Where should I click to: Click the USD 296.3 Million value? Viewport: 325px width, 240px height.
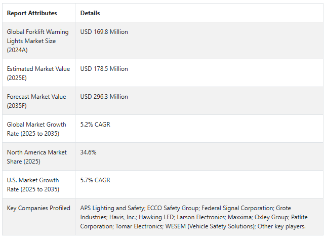104,97
